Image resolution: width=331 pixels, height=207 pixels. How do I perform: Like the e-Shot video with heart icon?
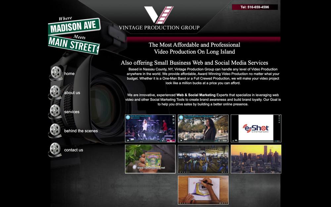279,116
